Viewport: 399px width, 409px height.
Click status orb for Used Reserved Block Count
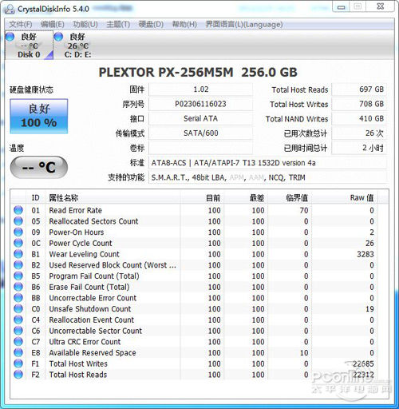pos(18,265)
